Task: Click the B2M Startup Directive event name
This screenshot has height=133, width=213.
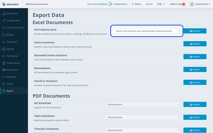Action: pos(37,4)
